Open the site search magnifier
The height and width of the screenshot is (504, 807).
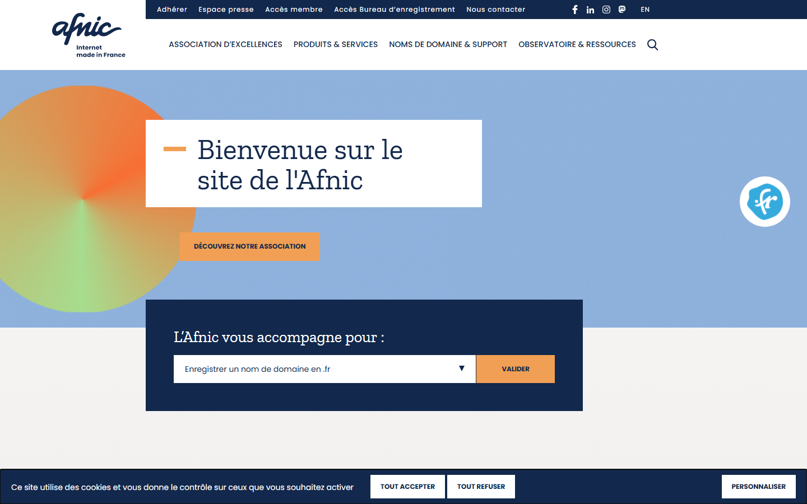click(x=652, y=45)
